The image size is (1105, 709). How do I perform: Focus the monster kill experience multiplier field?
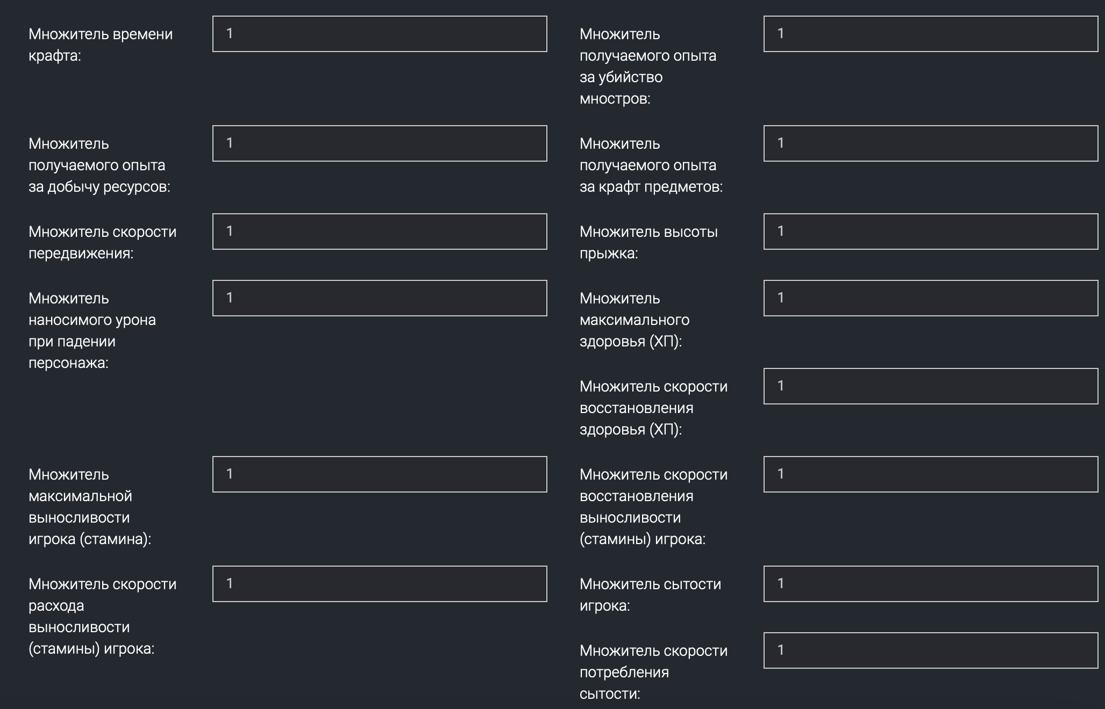[930, 34]
